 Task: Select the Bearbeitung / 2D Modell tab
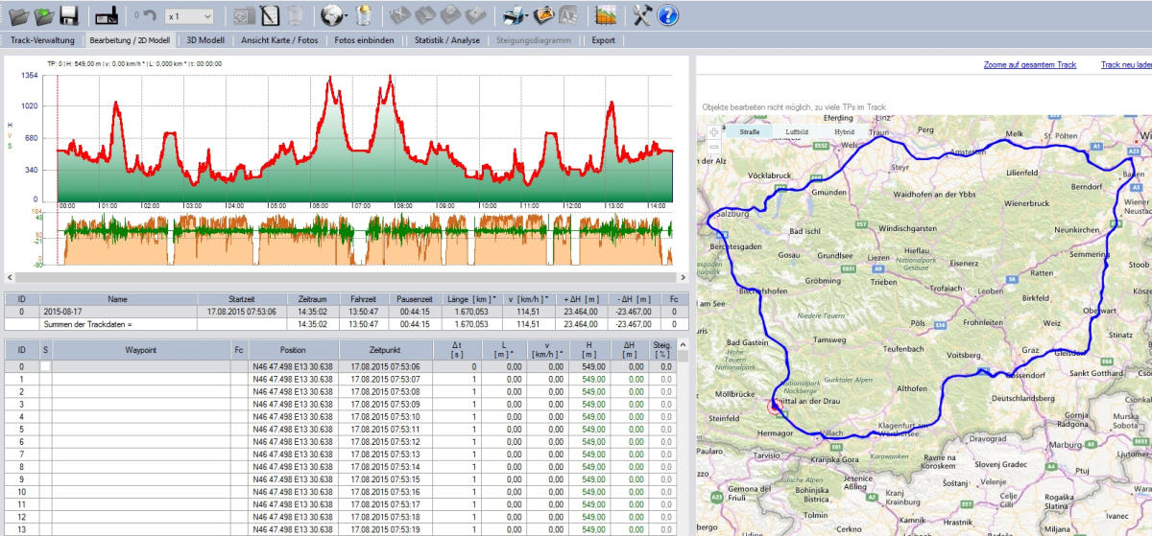pos(130,40)
